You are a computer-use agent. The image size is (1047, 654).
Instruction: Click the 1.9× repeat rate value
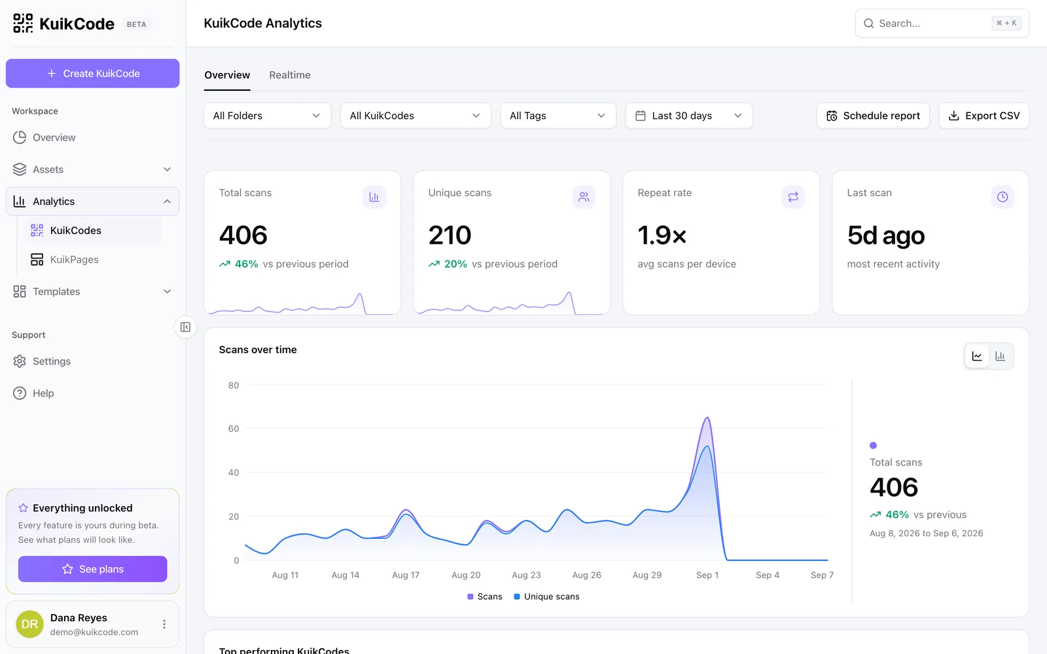(662, 235)
